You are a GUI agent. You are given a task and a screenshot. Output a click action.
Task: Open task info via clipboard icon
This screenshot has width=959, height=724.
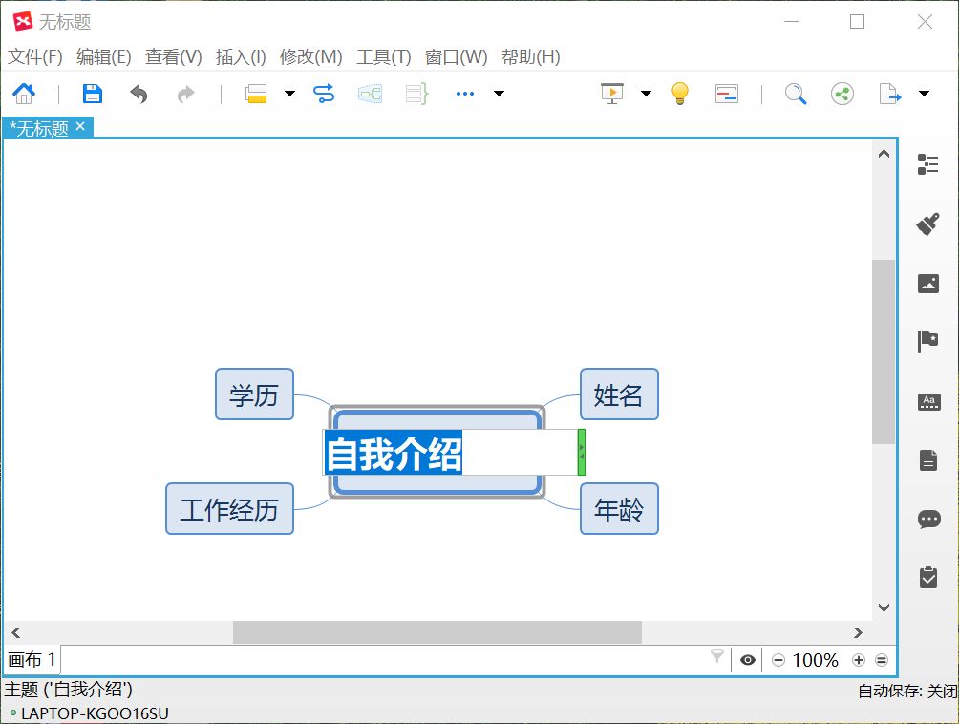click(927, 576)
